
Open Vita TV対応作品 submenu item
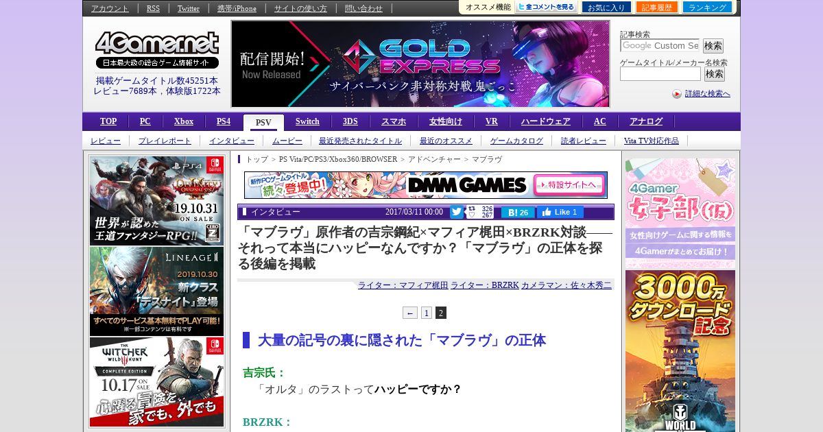652,141
